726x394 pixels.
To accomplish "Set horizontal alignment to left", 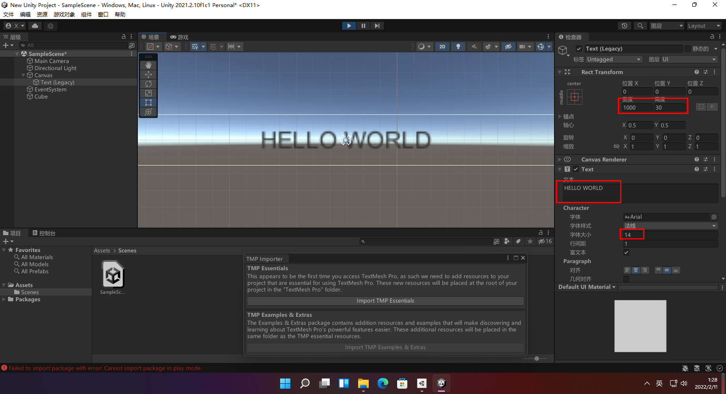I will 627,270.
